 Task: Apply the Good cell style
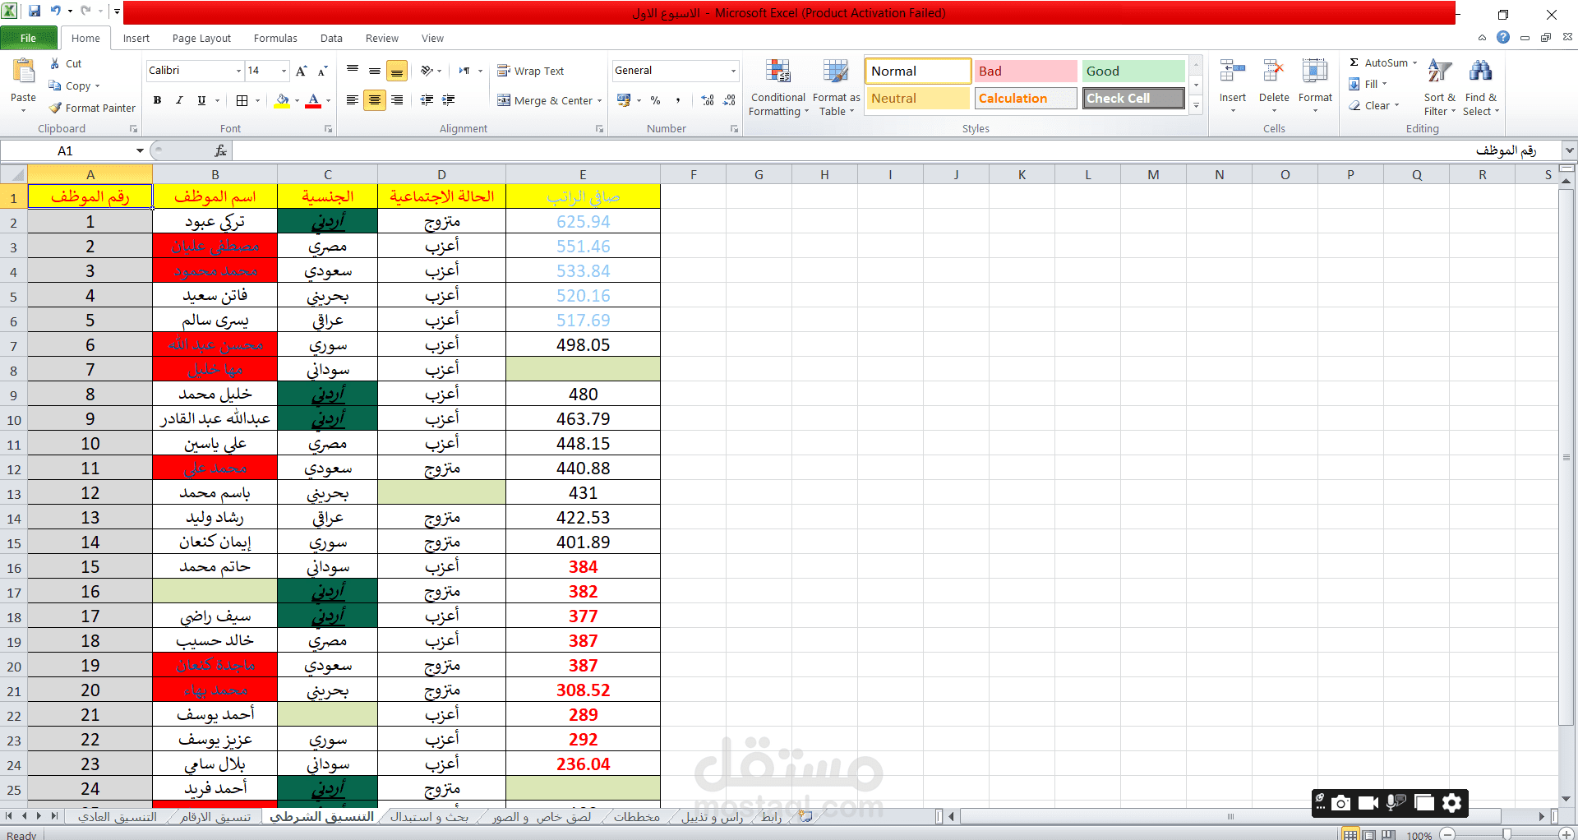[1133, 72]
